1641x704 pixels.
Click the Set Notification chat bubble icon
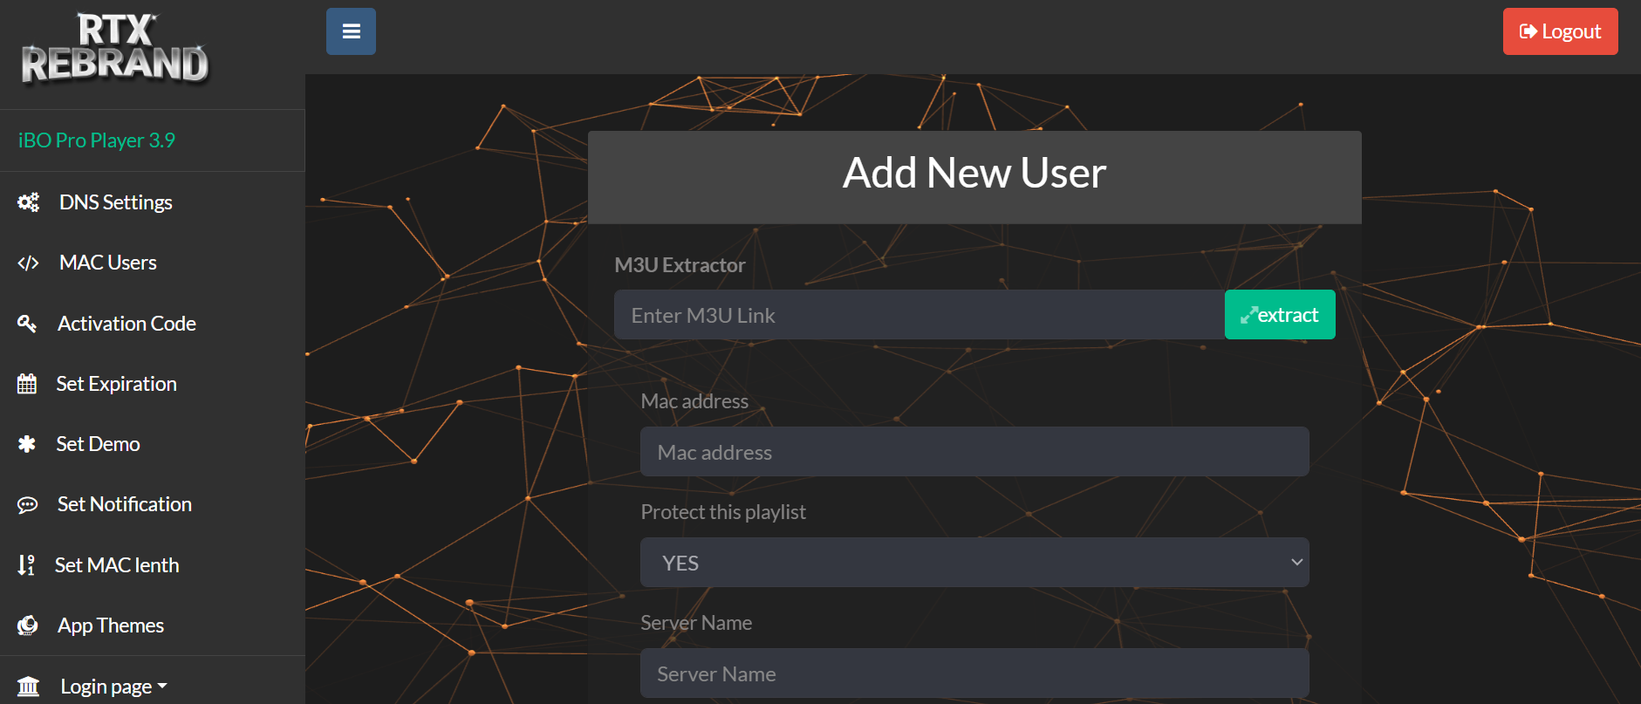click(x=28, y=505)
